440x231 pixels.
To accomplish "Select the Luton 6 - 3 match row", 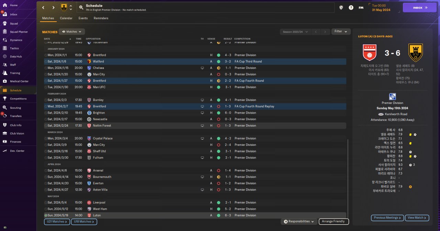I will point(195,215).
